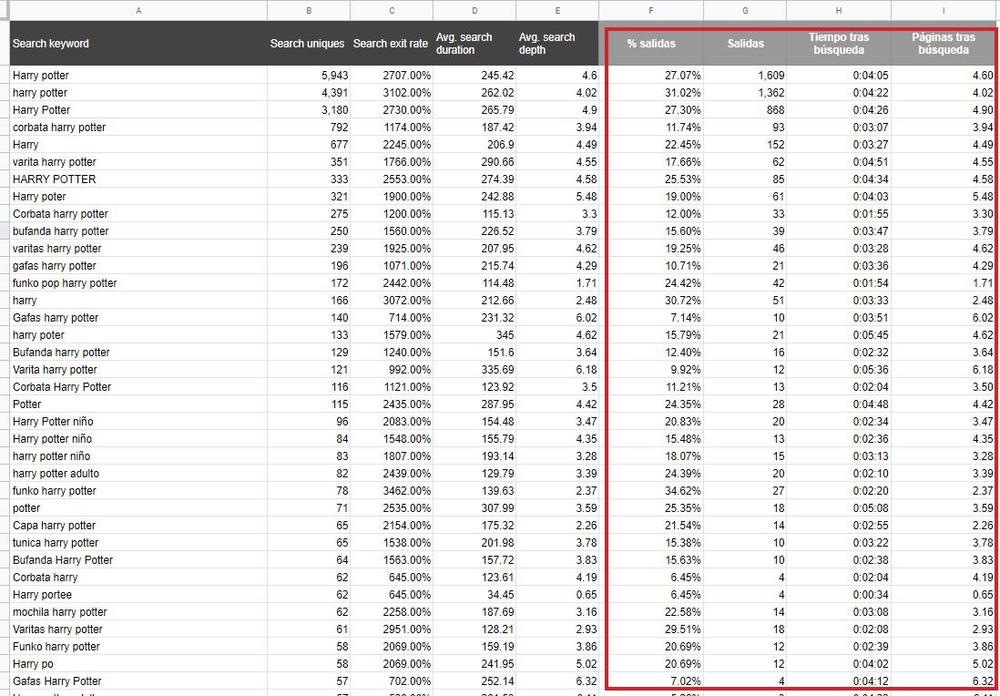Click páginas value 5.48 in column I
Viewport: 1000px width, 696px height.
(x=944, y=196)
